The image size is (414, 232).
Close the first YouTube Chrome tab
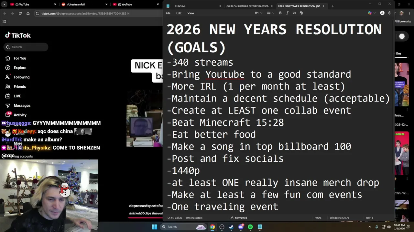pyautogui.click(x=55, y=5)
